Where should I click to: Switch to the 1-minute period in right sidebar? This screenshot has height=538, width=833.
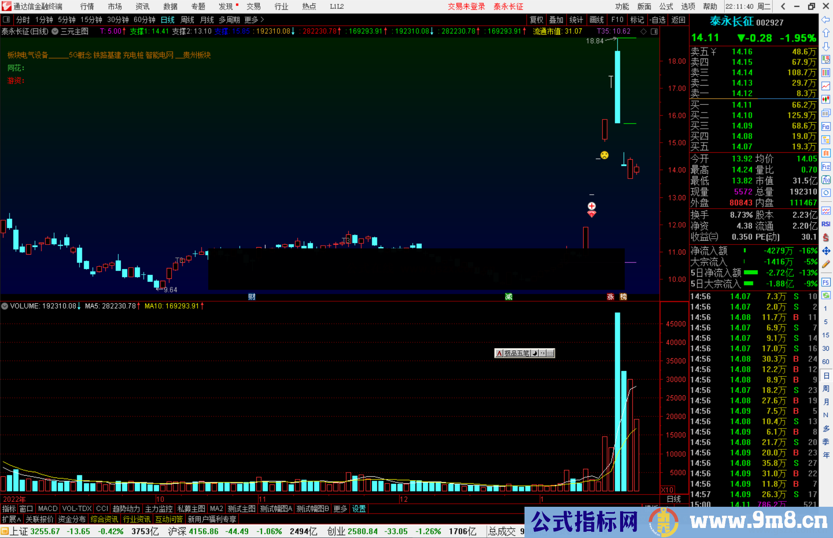[x=826, y=309]
